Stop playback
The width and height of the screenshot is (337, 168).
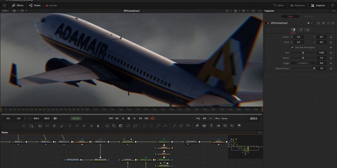[129, 118]
